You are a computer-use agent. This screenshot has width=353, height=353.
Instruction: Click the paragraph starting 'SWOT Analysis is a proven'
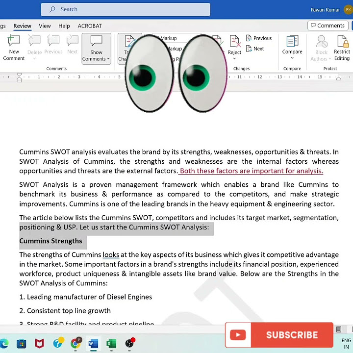179,194
